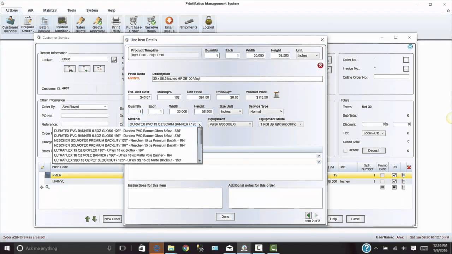Screen dimensions: 452x254
Task: Open the A/R menu tab
Action: point(31,11)
